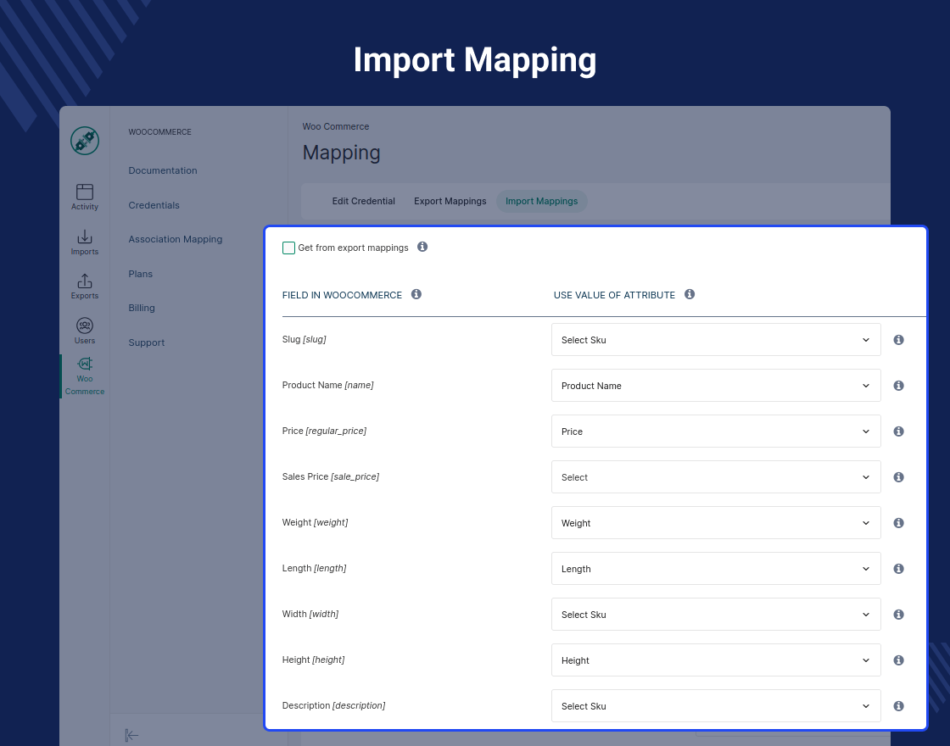Click info icon beside Get from export mappings
This screenshot has height=746, width=950.
422,247
